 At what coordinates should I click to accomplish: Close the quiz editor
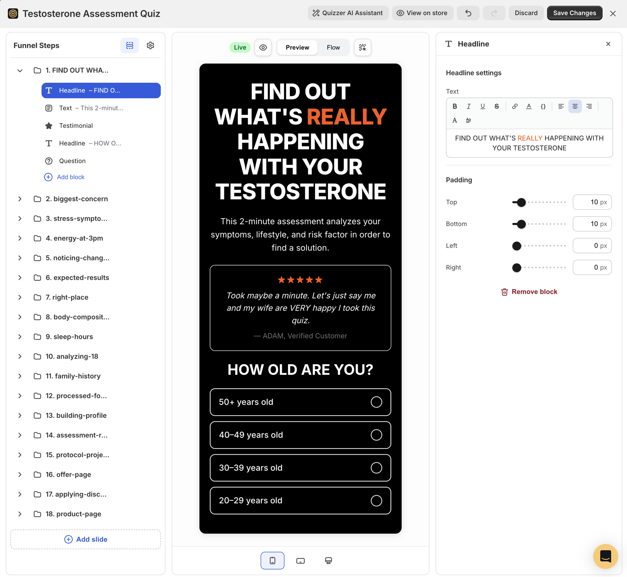pyautogui.click(x=613, y=13)
